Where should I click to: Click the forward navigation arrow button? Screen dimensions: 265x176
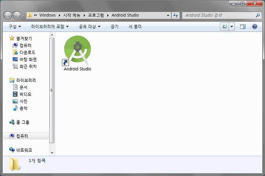tap(17, 15)
